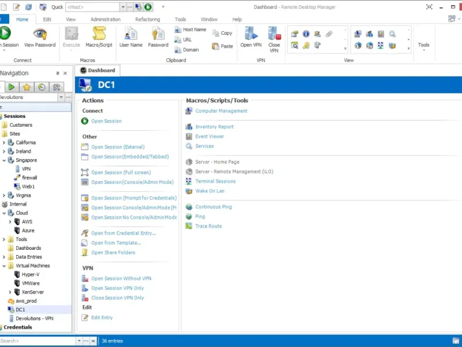
Task: Click Domain clipboard item
Action: pos(187,50)
